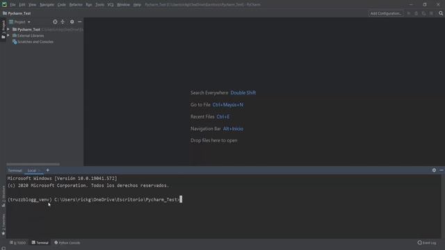Open the Tools menu
Image resolution: width=445 pixels, height=250 pixels.
(x=99, y=5)
